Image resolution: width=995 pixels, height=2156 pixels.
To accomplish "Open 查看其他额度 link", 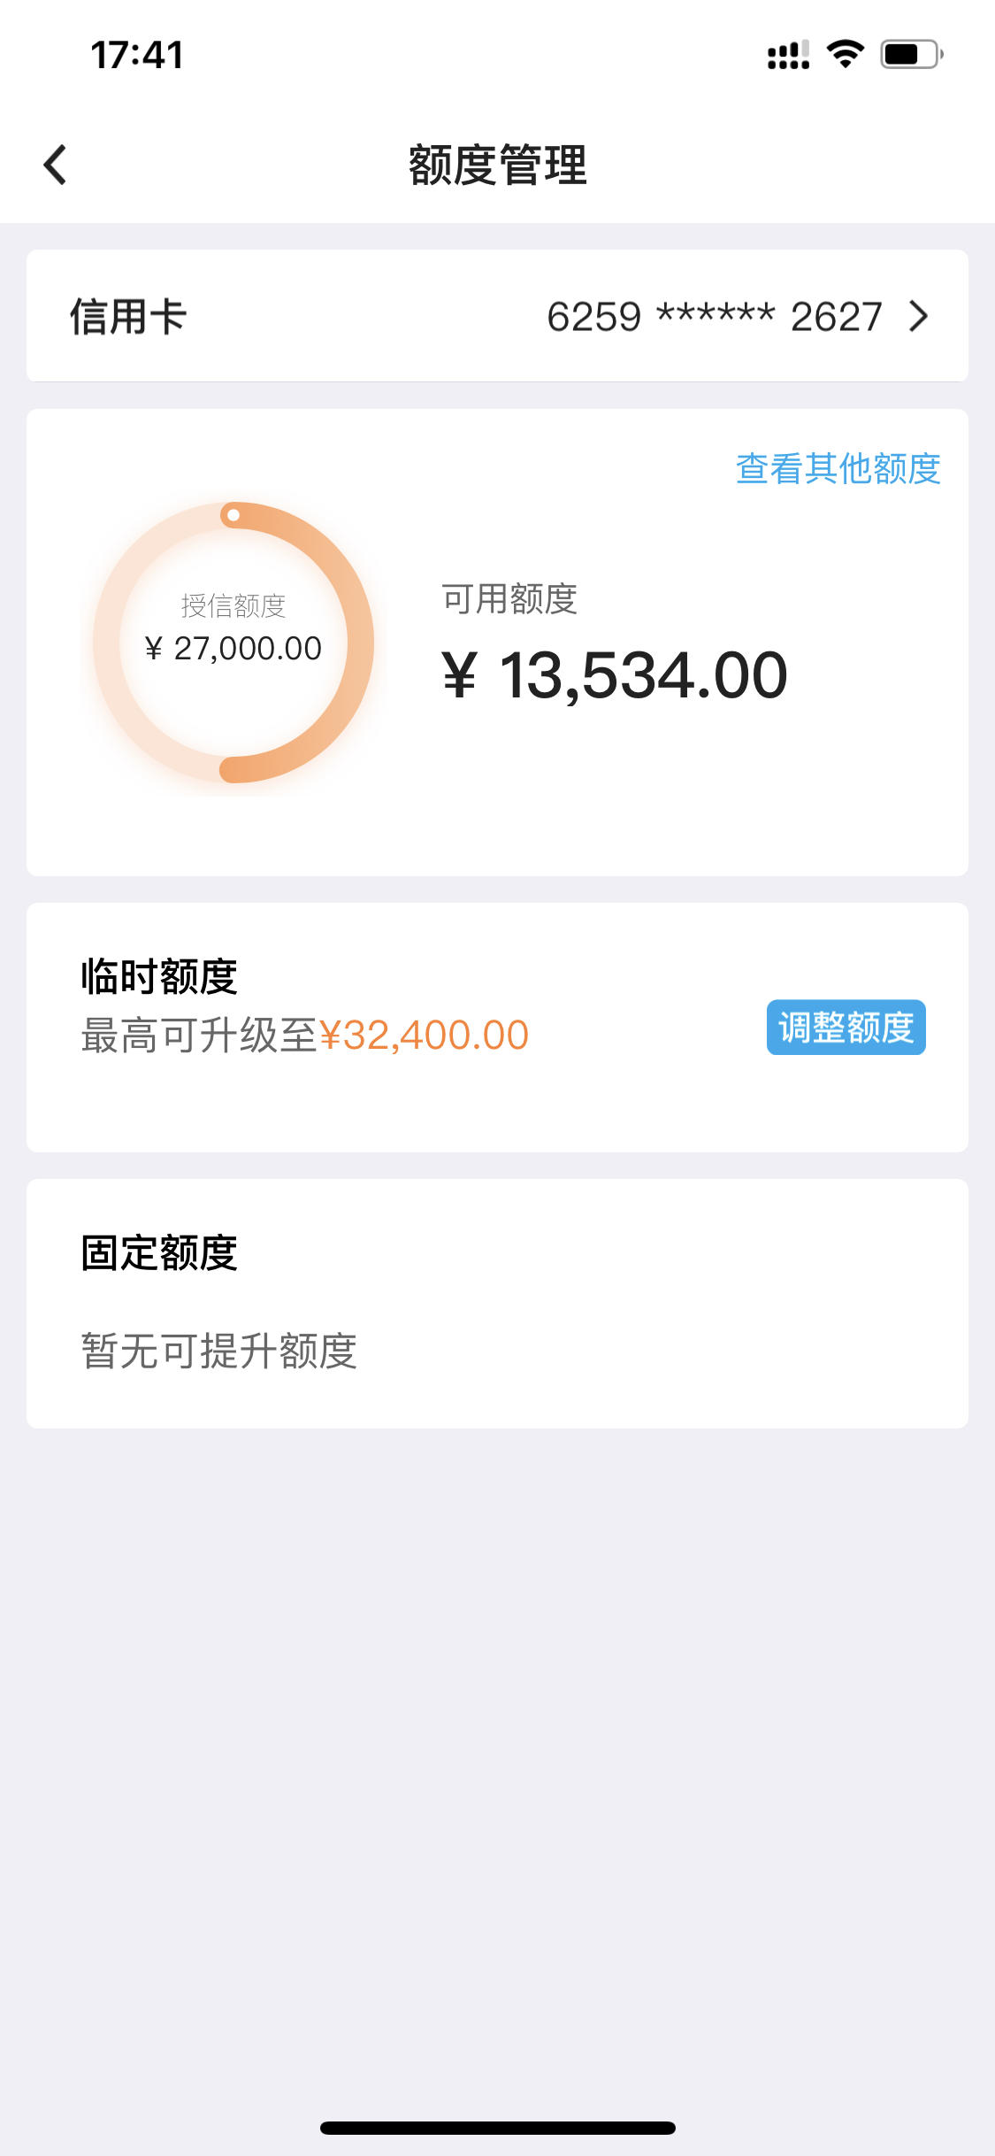I will 838,468.
